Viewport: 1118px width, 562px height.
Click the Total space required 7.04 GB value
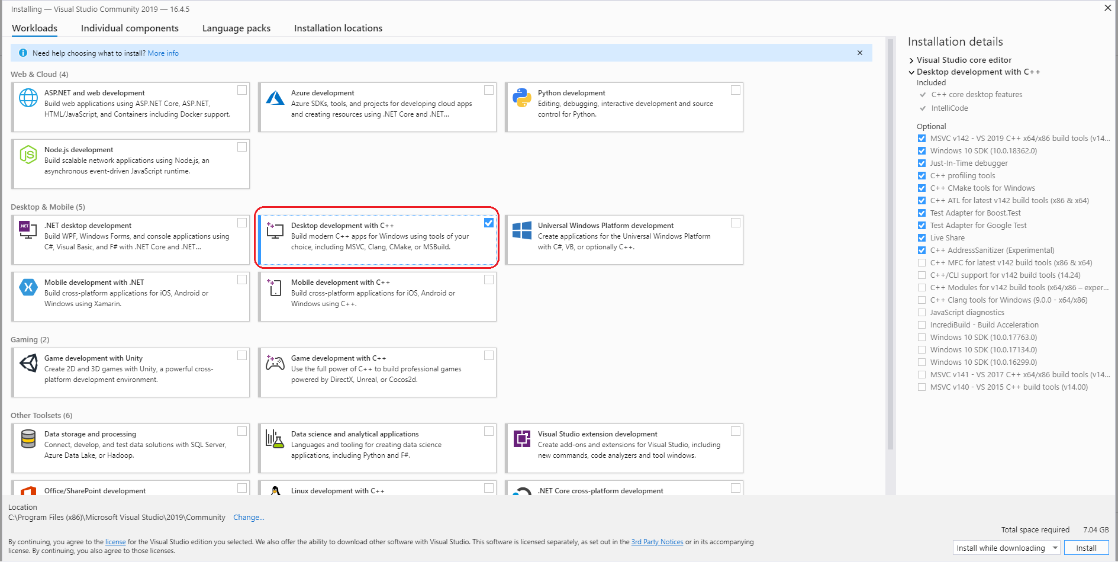(1096, 530)
